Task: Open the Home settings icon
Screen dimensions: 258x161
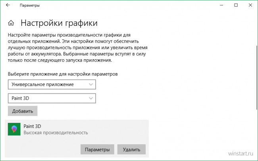Action: pos(11,23)
